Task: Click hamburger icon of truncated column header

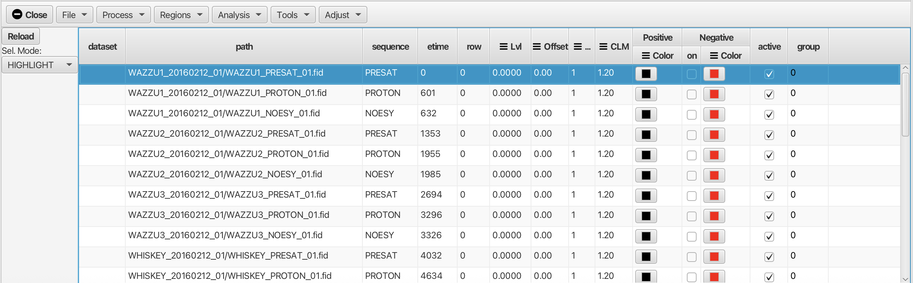Action: (578, 47)
